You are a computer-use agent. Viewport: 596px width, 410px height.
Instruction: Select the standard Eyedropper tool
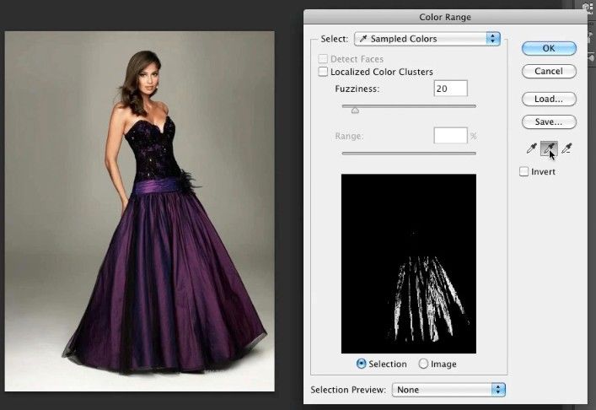click(532, 149)
